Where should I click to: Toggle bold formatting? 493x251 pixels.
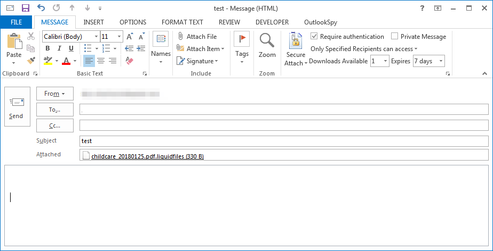pos(47,48)
